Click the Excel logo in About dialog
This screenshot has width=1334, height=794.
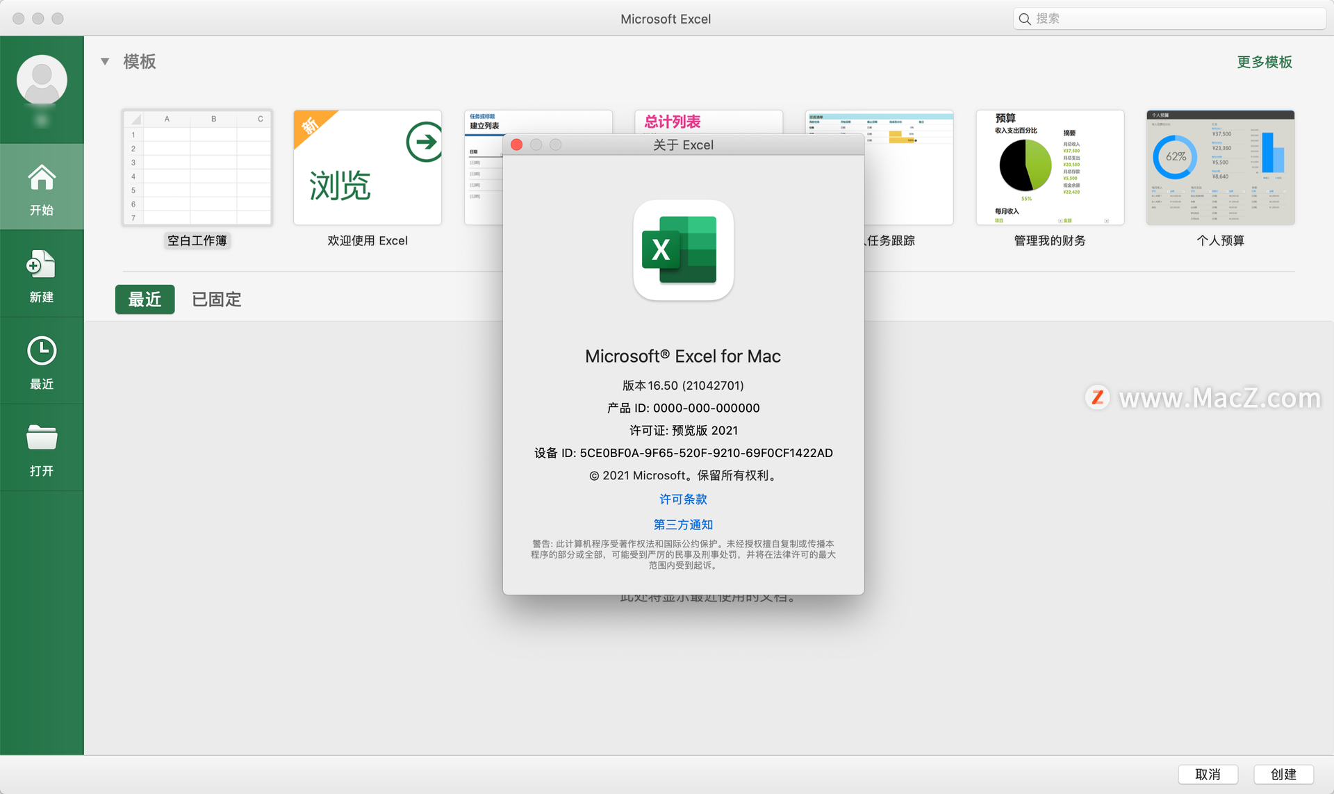[683, 250]
